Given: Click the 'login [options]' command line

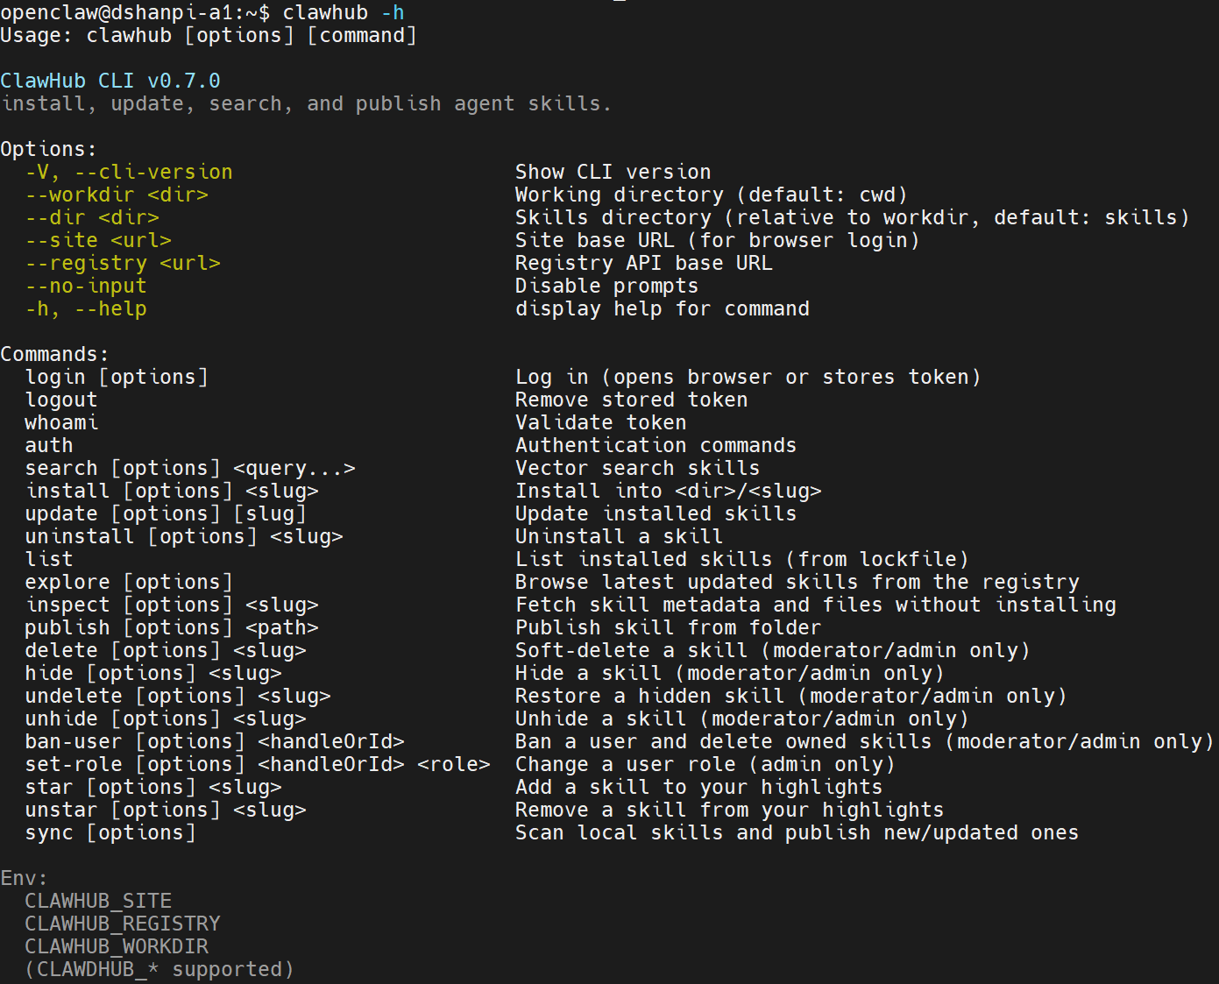Looking at the screenshot, I should [117, 378].
